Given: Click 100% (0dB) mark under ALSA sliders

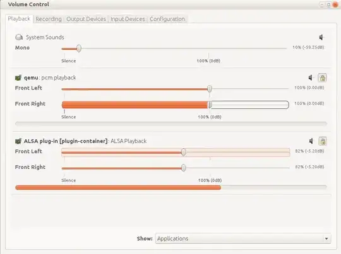Looking at the screenshot, I should click(x=210, y=180).
